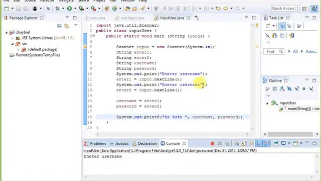Click Open Console icon in Console toolbar
The height and width of the screenshot is (181, 321).
click(x=295, y=143)
